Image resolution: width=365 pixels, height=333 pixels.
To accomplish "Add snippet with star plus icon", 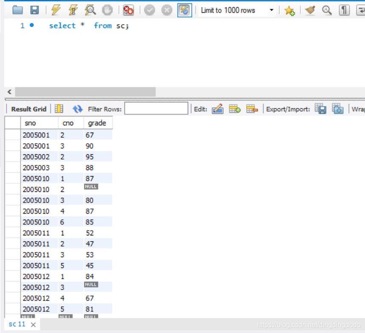I will pos(290,10).
